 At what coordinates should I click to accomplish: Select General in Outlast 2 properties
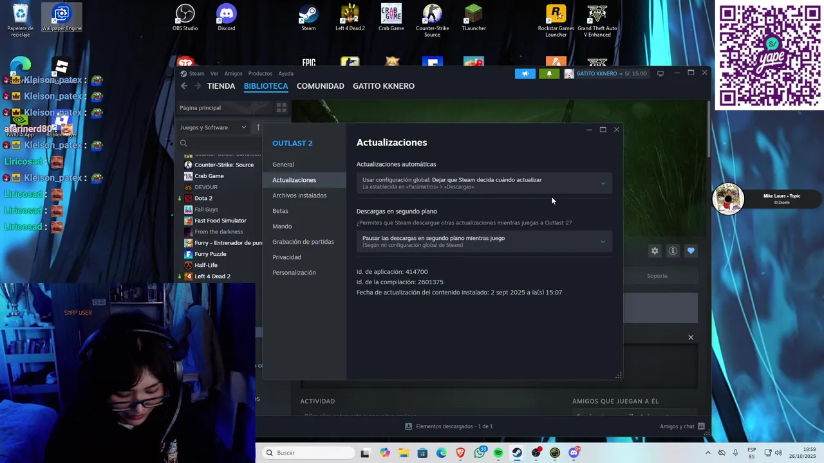283,165
